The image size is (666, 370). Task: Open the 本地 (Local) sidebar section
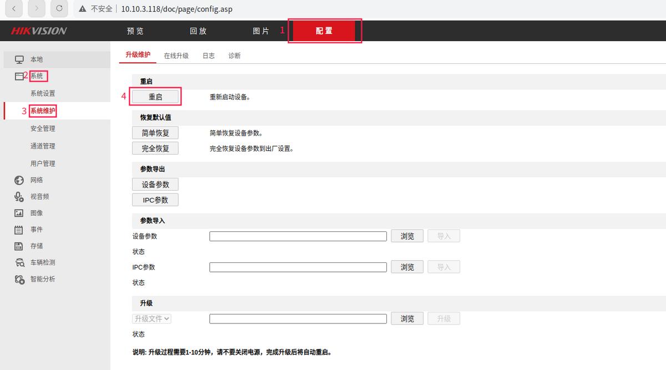[36, 59]
